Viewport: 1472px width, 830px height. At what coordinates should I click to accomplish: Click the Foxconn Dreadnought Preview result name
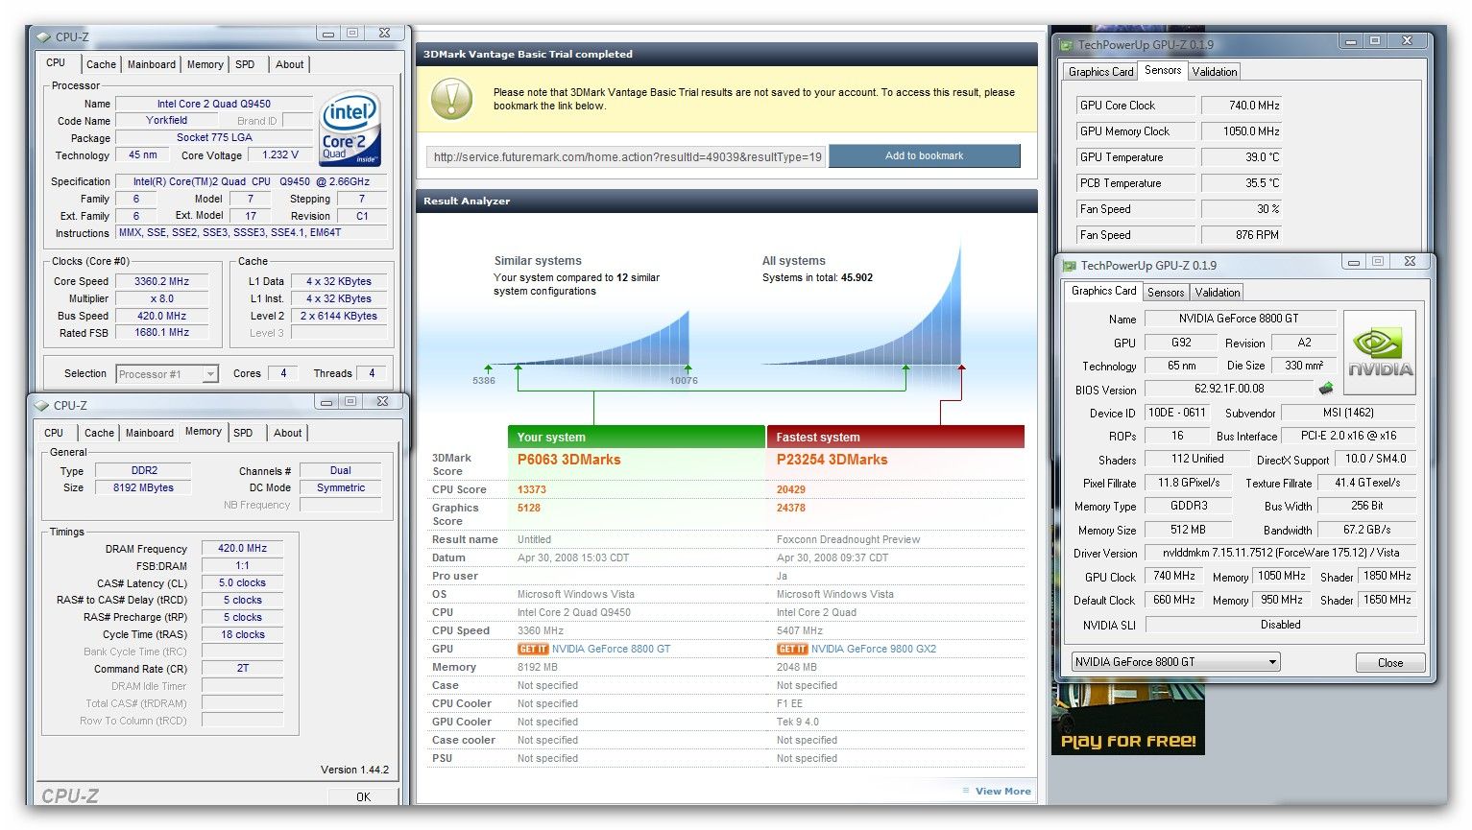tap(848, 540)
